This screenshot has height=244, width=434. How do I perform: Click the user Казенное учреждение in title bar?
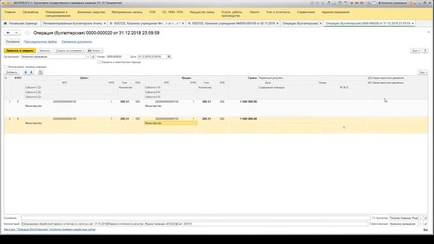pyautogui.click(x=393, y=3)
